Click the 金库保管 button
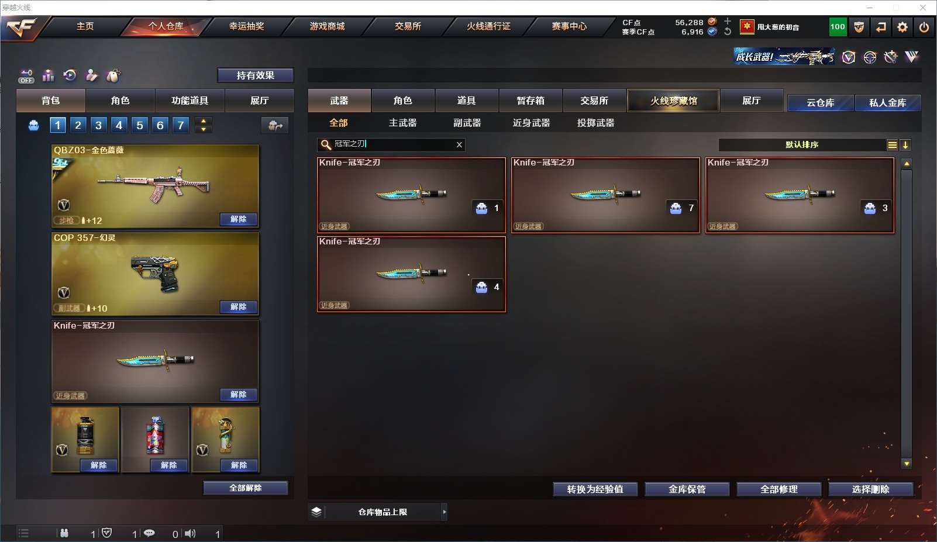 [x=687, y=489]
